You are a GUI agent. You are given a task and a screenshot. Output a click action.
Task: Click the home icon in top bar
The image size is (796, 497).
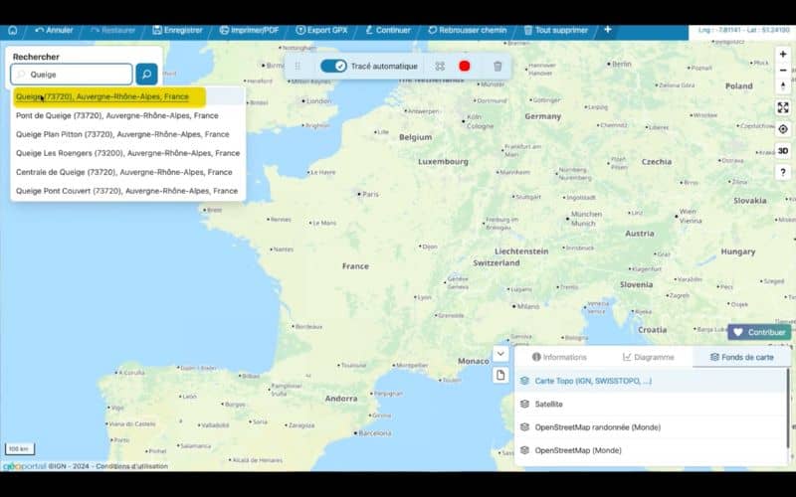(13, 30)
